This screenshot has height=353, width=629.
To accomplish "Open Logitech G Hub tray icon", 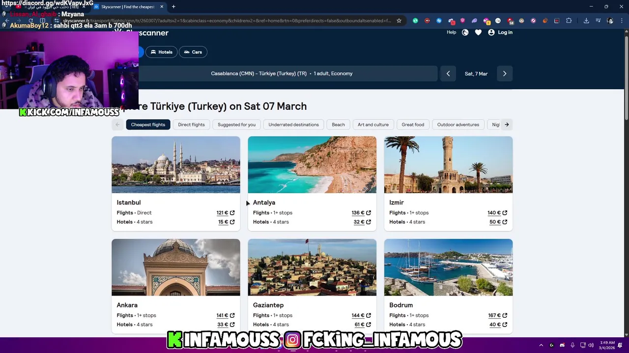I will pyautogui.click(x=551, y=345).
